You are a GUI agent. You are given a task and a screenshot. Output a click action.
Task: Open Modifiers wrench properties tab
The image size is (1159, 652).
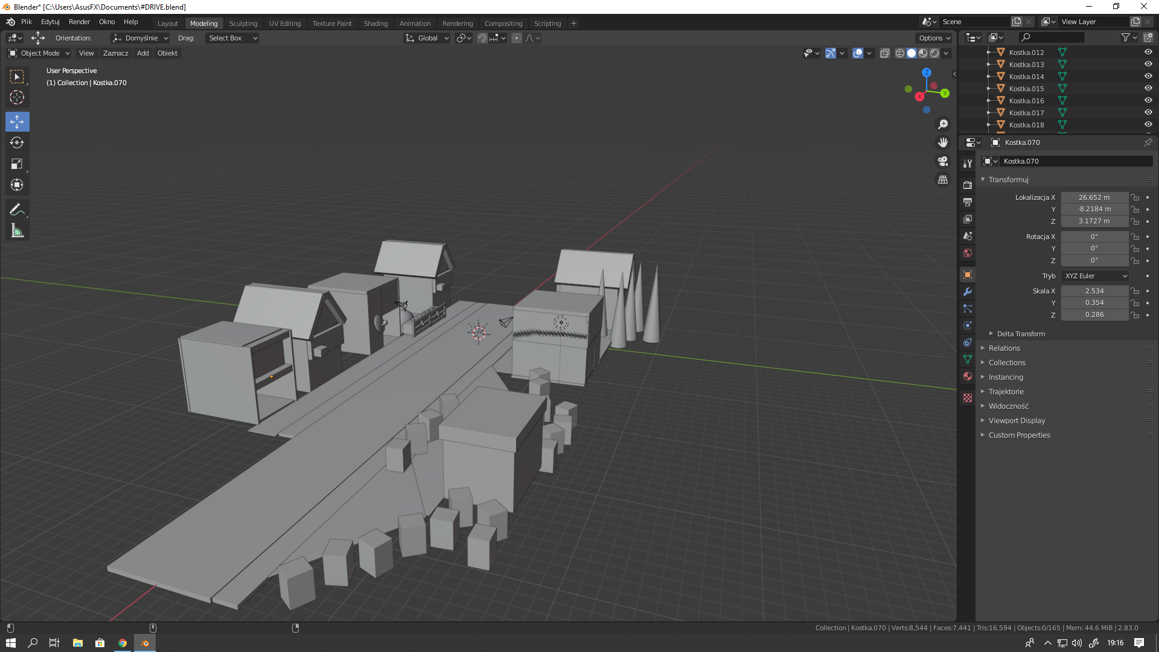[968, 292]
